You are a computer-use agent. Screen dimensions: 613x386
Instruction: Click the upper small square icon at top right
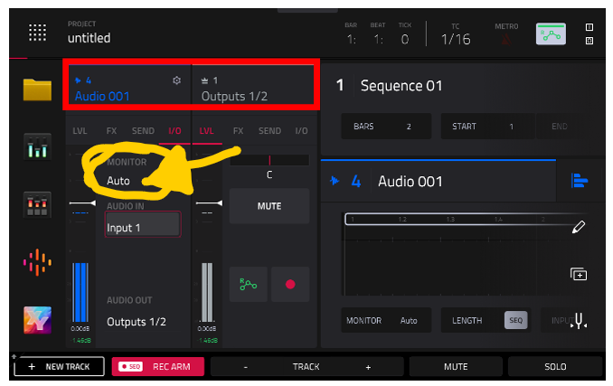(x=589, y=27)
